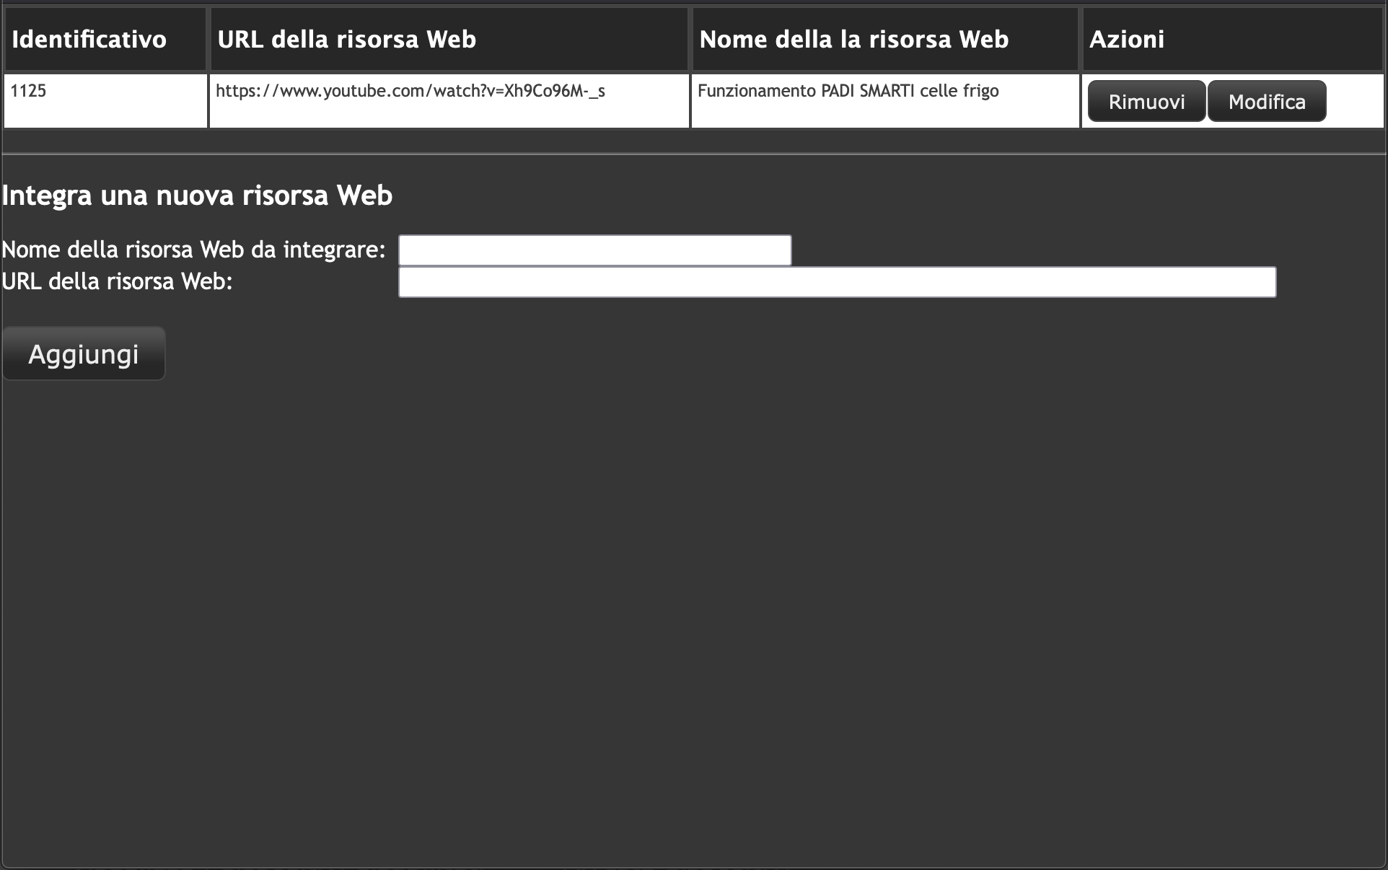Click blank space in the Azioni cell after Modifica
This screenshot has width=1388, height=870.
pyautogui.click(x=1355, y=101)
